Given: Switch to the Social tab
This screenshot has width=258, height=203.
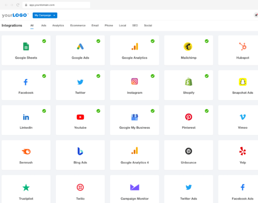Looking at the screenshot, I should click(x=148, y=25).
